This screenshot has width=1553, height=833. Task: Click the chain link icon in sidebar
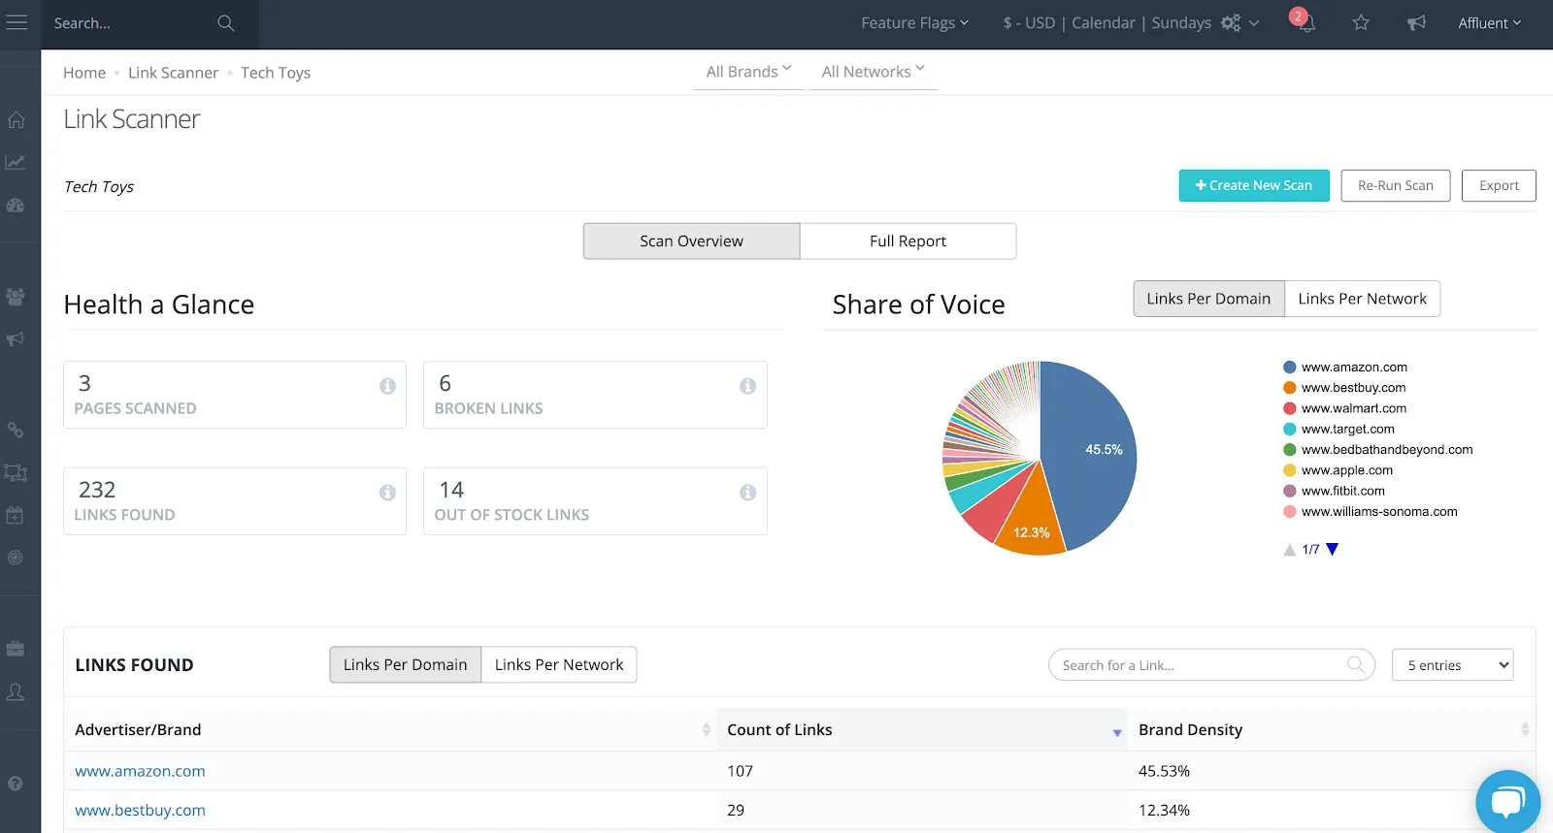pos(16,430)
